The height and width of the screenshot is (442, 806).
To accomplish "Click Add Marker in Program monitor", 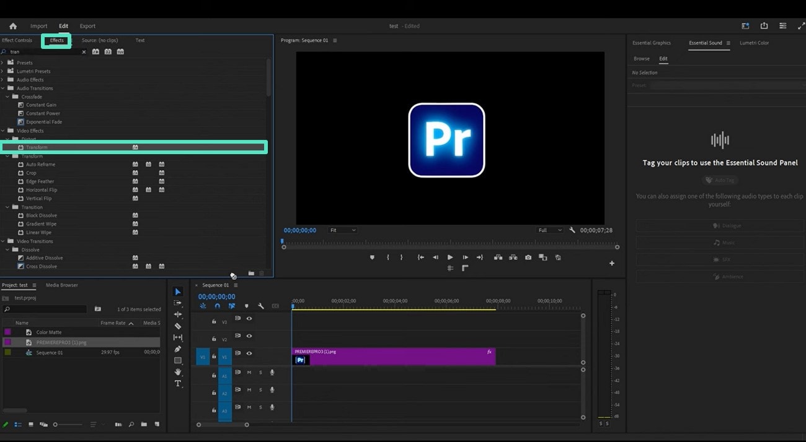I will point(372,258).
